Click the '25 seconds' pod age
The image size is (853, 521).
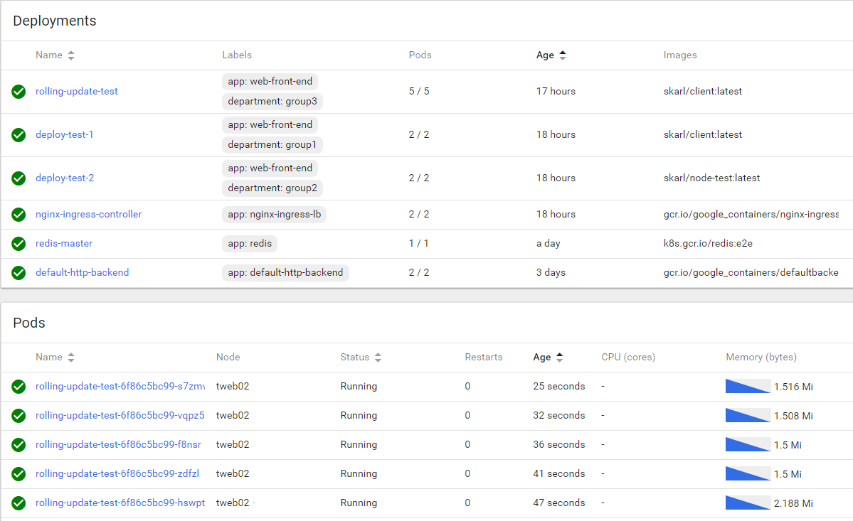click(558, 386)
